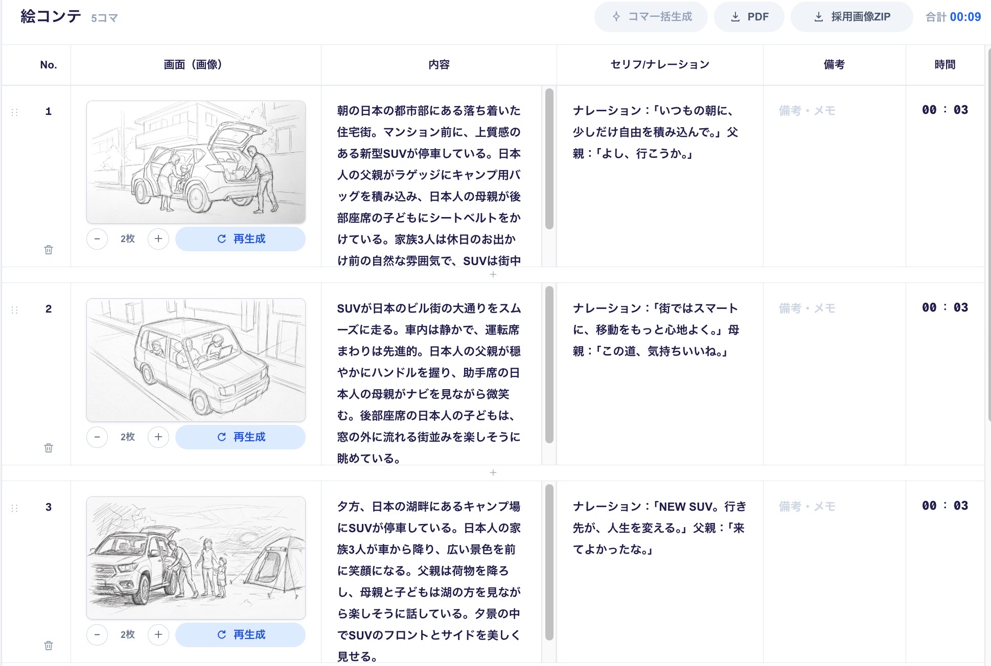This screenshot has height=666, width=991.
Task: Click the 備考 column header
Action: point(834,65)
